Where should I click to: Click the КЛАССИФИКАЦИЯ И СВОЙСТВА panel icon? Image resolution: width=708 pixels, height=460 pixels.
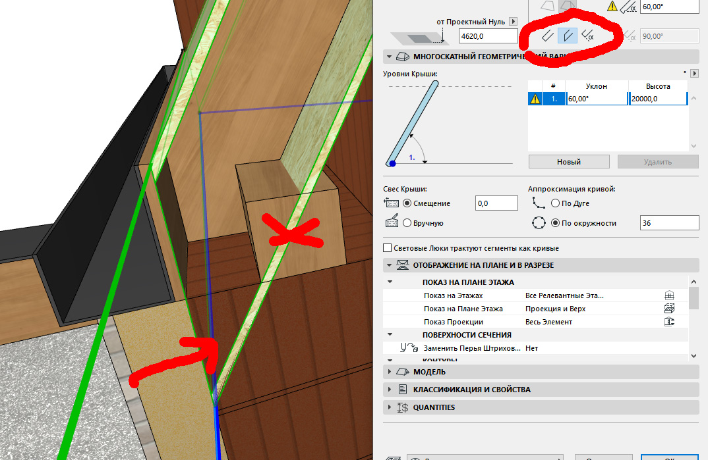(x=403, y=390)
